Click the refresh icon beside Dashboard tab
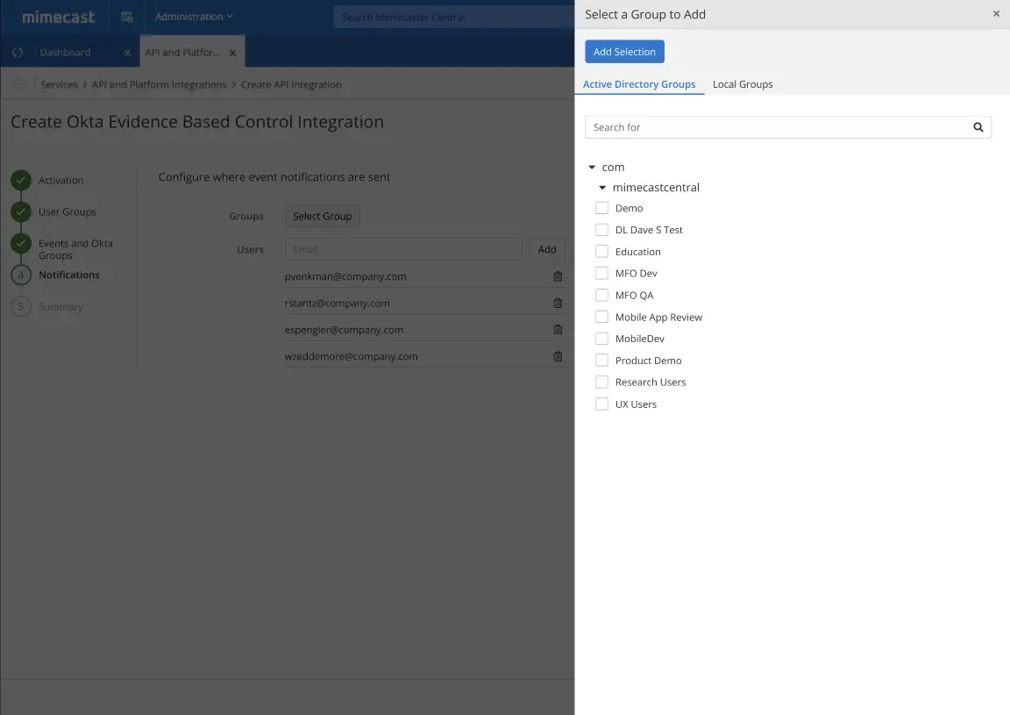Viewport: 1010px width, 715px height. pos(18,53)
